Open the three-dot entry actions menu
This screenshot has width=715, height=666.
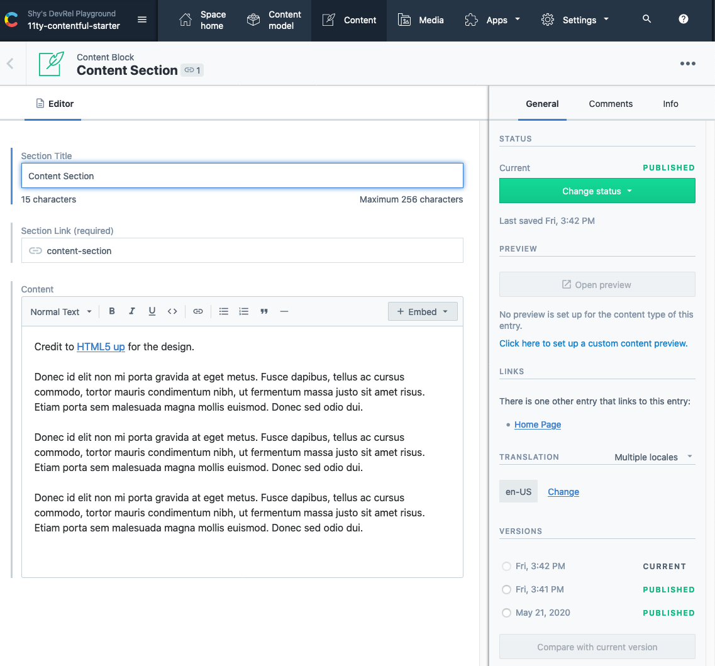[687, 64]
